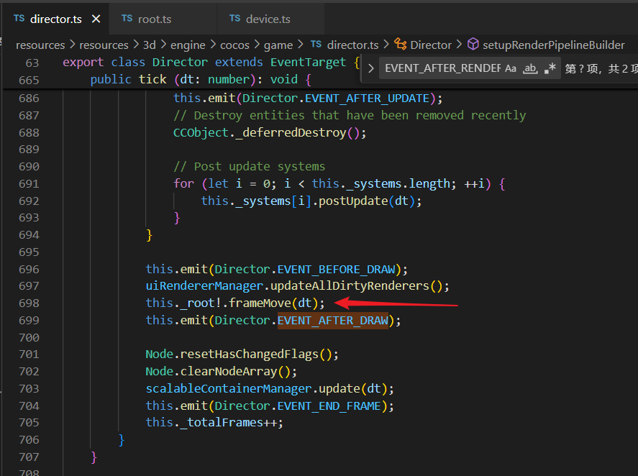The width and height of the screenshot is (638, 476).
Task: Click the Director class symbol icon
Action: [x=401, y=44]
